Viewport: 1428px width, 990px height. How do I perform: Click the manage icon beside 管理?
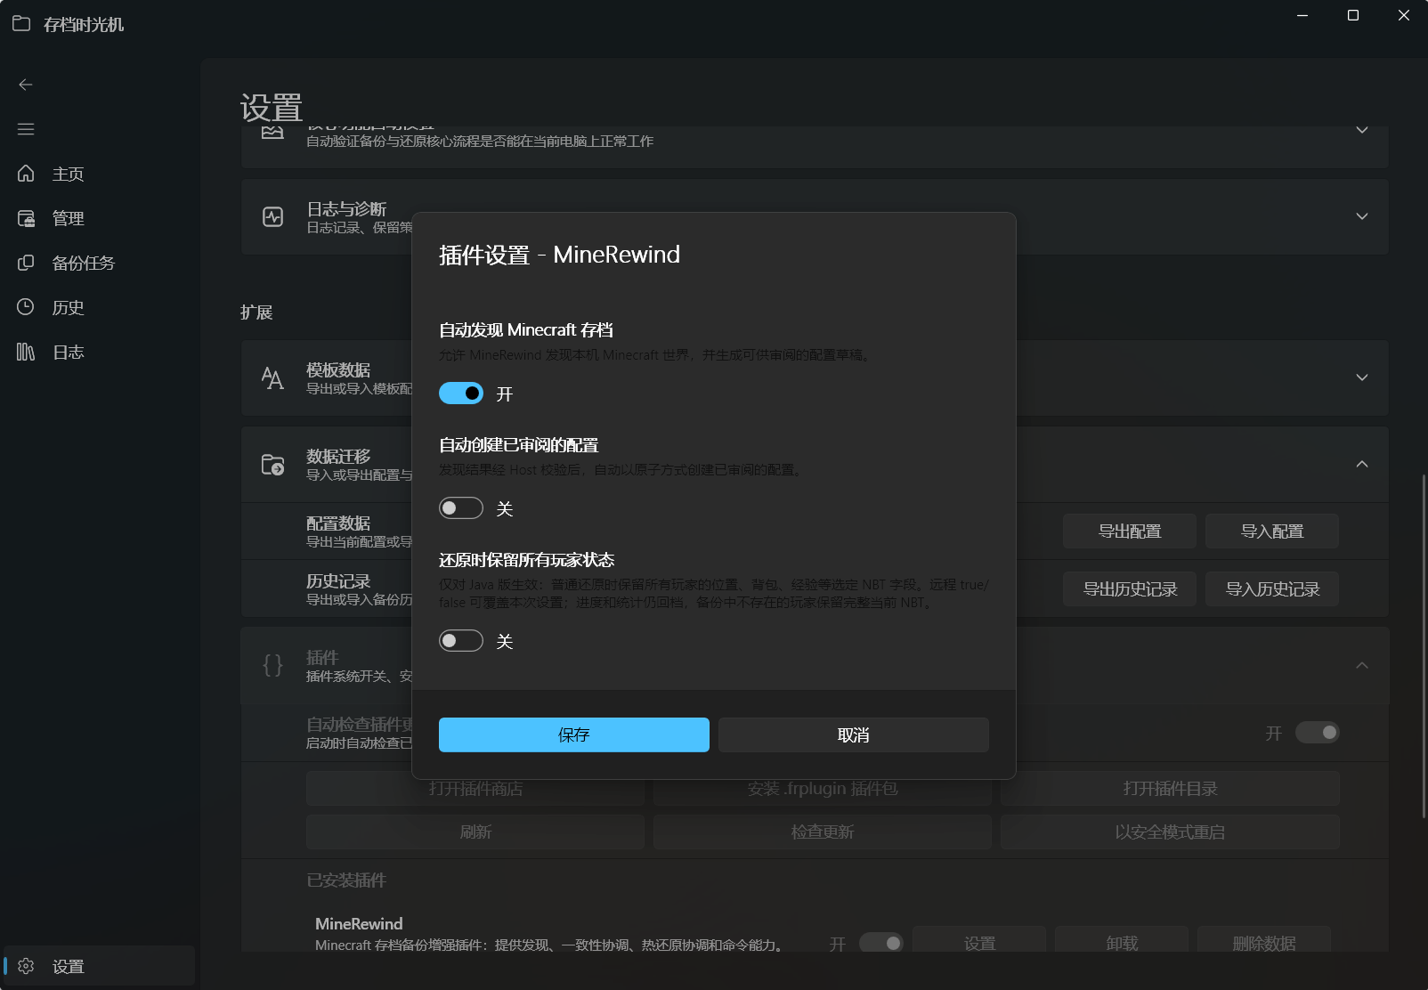[26, 218]
